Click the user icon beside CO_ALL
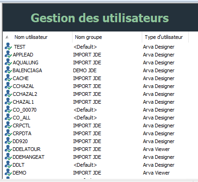The height and width of the screenshot is (182, 198). coord(8,117)
